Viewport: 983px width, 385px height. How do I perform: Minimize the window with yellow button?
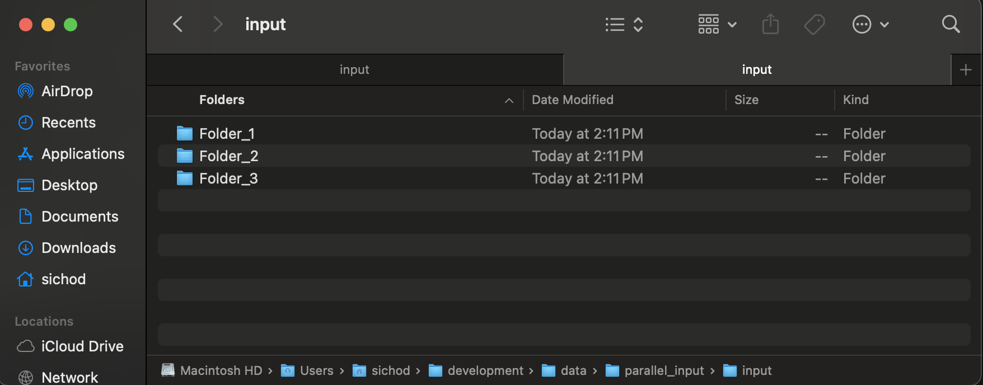click(x=48, y=25)
